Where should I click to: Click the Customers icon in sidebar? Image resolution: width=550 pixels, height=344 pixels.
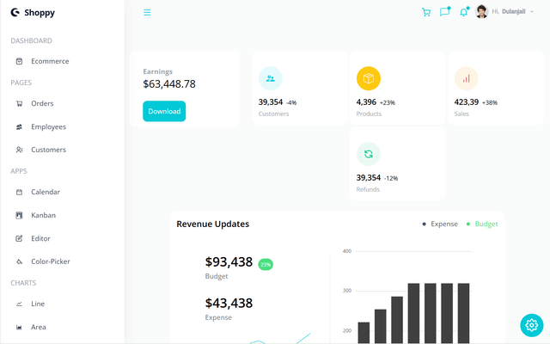click(x=19, y=150)
